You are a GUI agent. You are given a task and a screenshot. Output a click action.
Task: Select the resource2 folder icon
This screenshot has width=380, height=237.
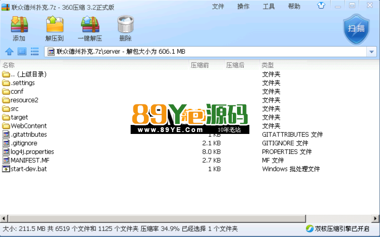(x=6, y=100)
